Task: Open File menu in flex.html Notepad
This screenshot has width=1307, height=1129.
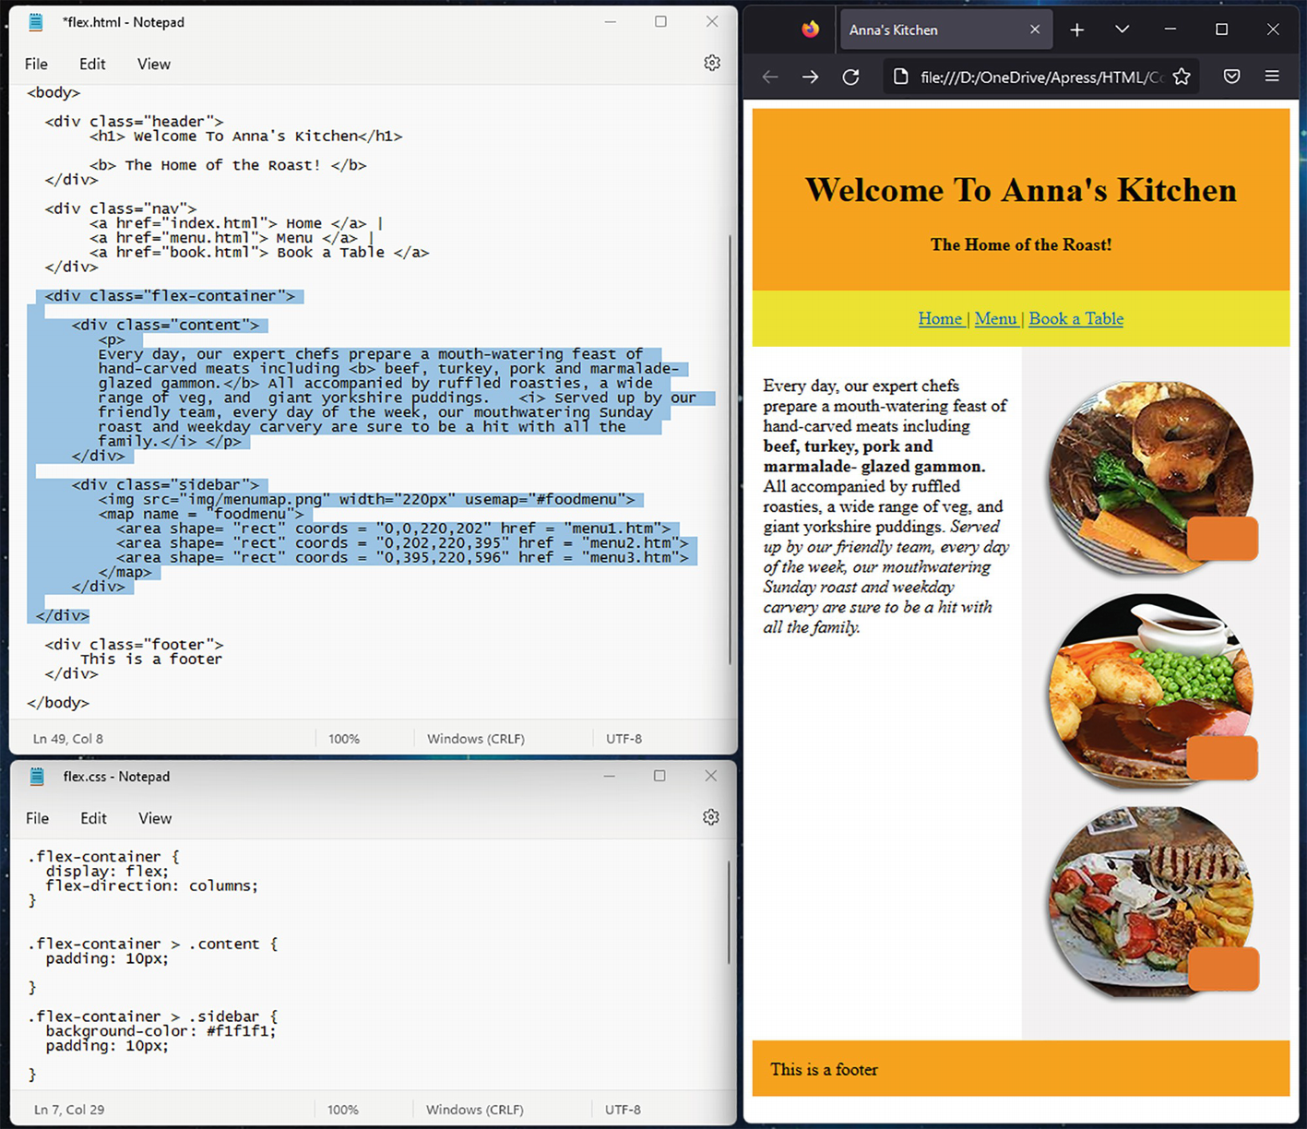Action: pos(36,64)
